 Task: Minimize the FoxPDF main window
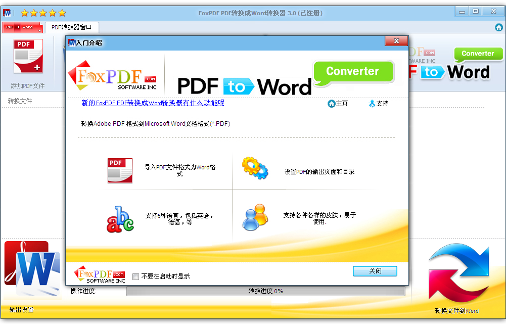coord(462,12)
